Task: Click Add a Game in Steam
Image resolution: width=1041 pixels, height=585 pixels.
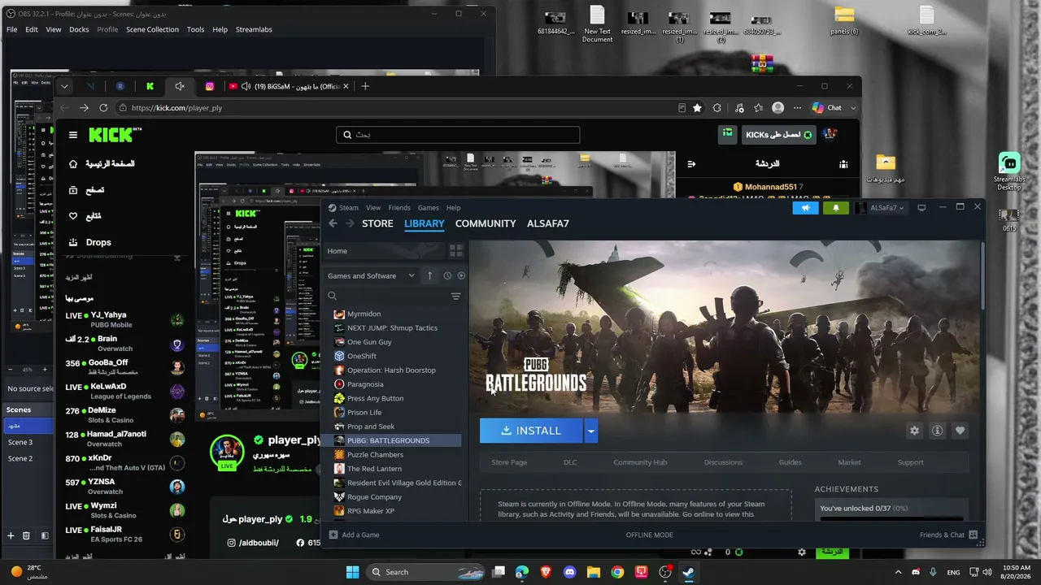Action: tap(354, 535)
